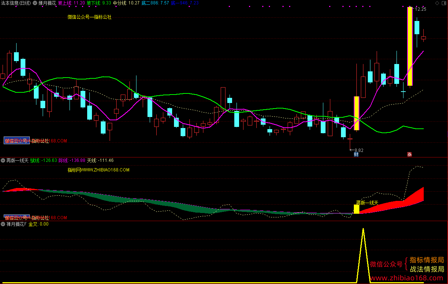448x284 pixels.
Task: Expand the 再版一线天 indicator panel menu
Action: click(x=3, y=160)
